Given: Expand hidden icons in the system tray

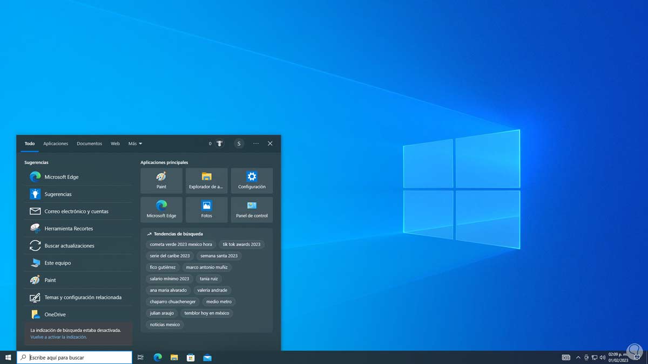Looking at the screenshot, I should click(578, 357).
